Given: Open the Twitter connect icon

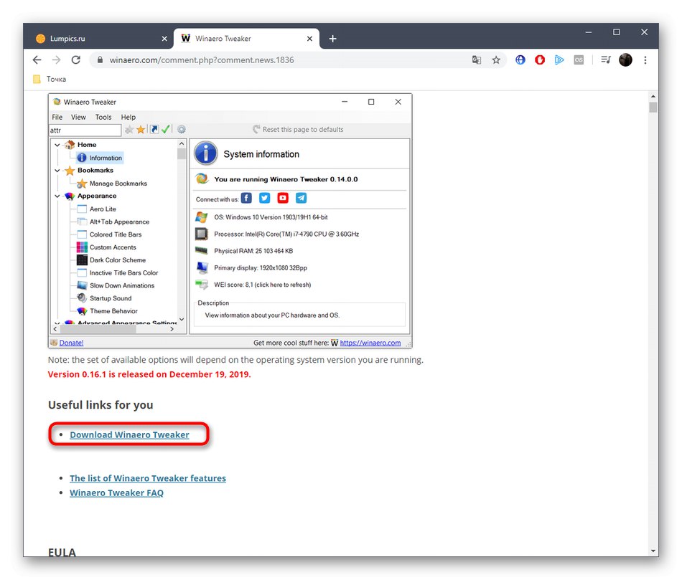Looking at the screenshot, I should tap(264, 198).
